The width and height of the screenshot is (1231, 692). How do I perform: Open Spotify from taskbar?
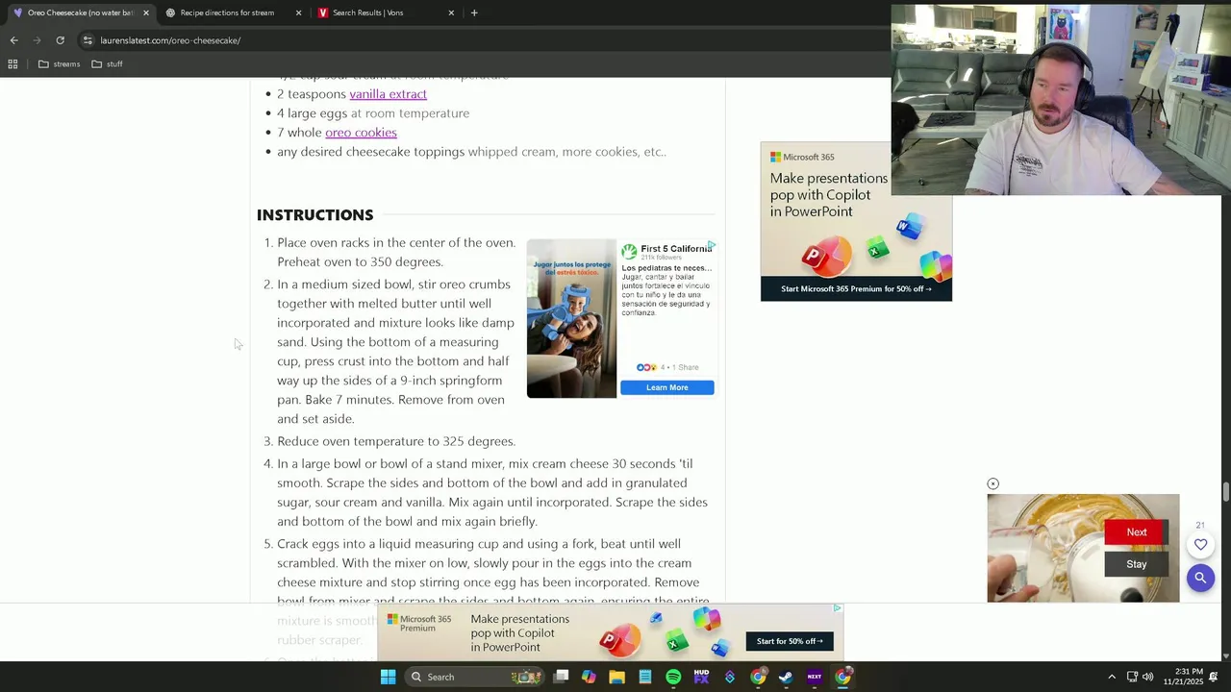tap(673, 677)
